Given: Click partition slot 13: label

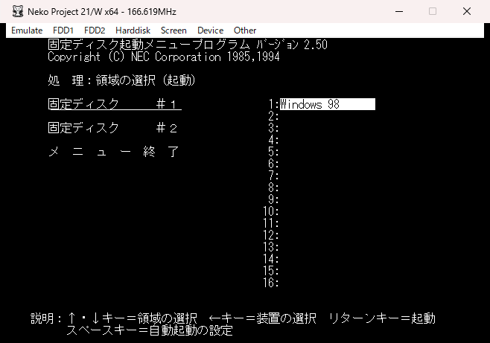Looking at the screenshot, I should tap(270, 247).
